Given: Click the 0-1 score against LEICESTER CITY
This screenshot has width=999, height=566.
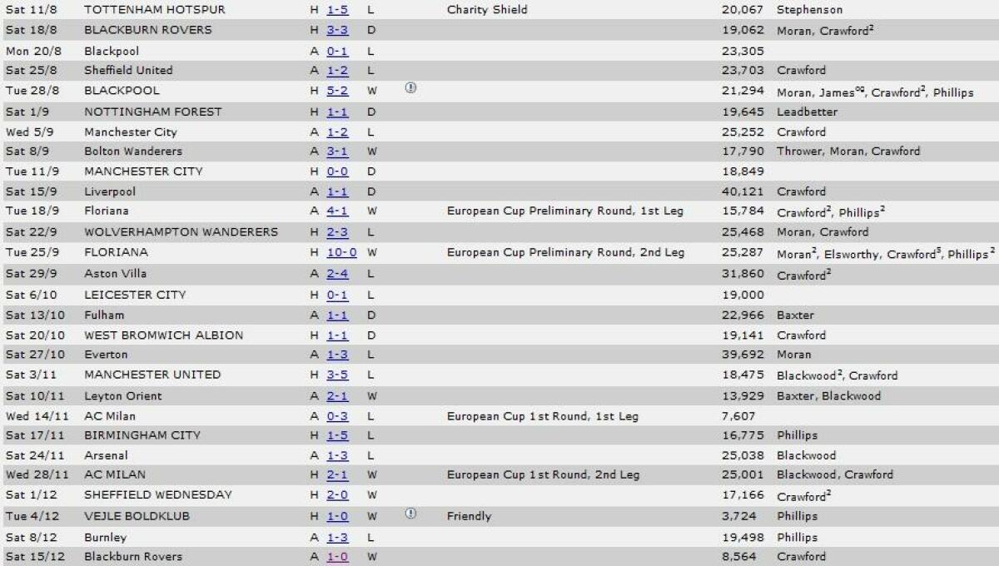Looking at the screenshot, I should 337,295.
